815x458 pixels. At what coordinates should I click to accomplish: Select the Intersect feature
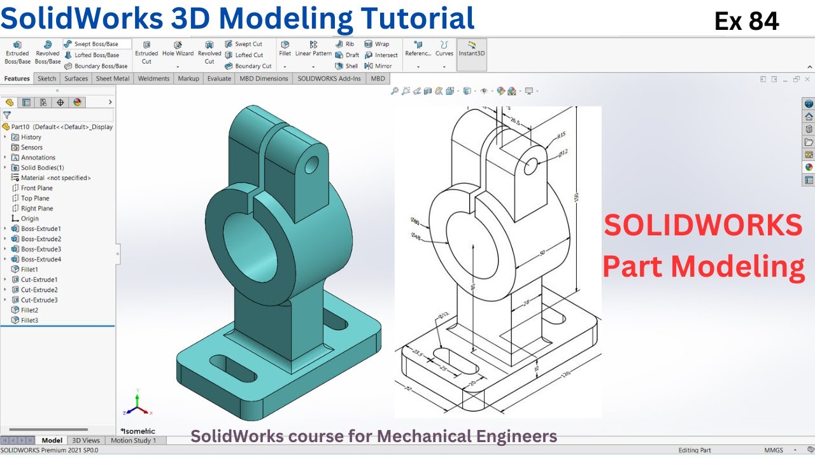(381, 55)
